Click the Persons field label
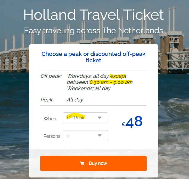Image resolution: width=189 pixels, height=179 pixels. point(52,136)
